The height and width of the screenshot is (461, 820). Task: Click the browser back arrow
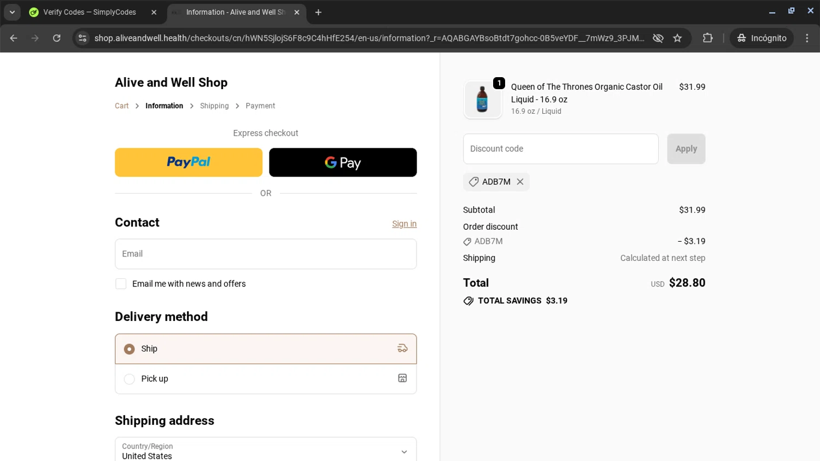(14, 38)
